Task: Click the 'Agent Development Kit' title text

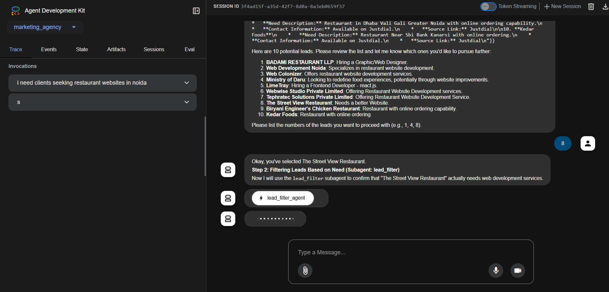Action: [55, 11]
